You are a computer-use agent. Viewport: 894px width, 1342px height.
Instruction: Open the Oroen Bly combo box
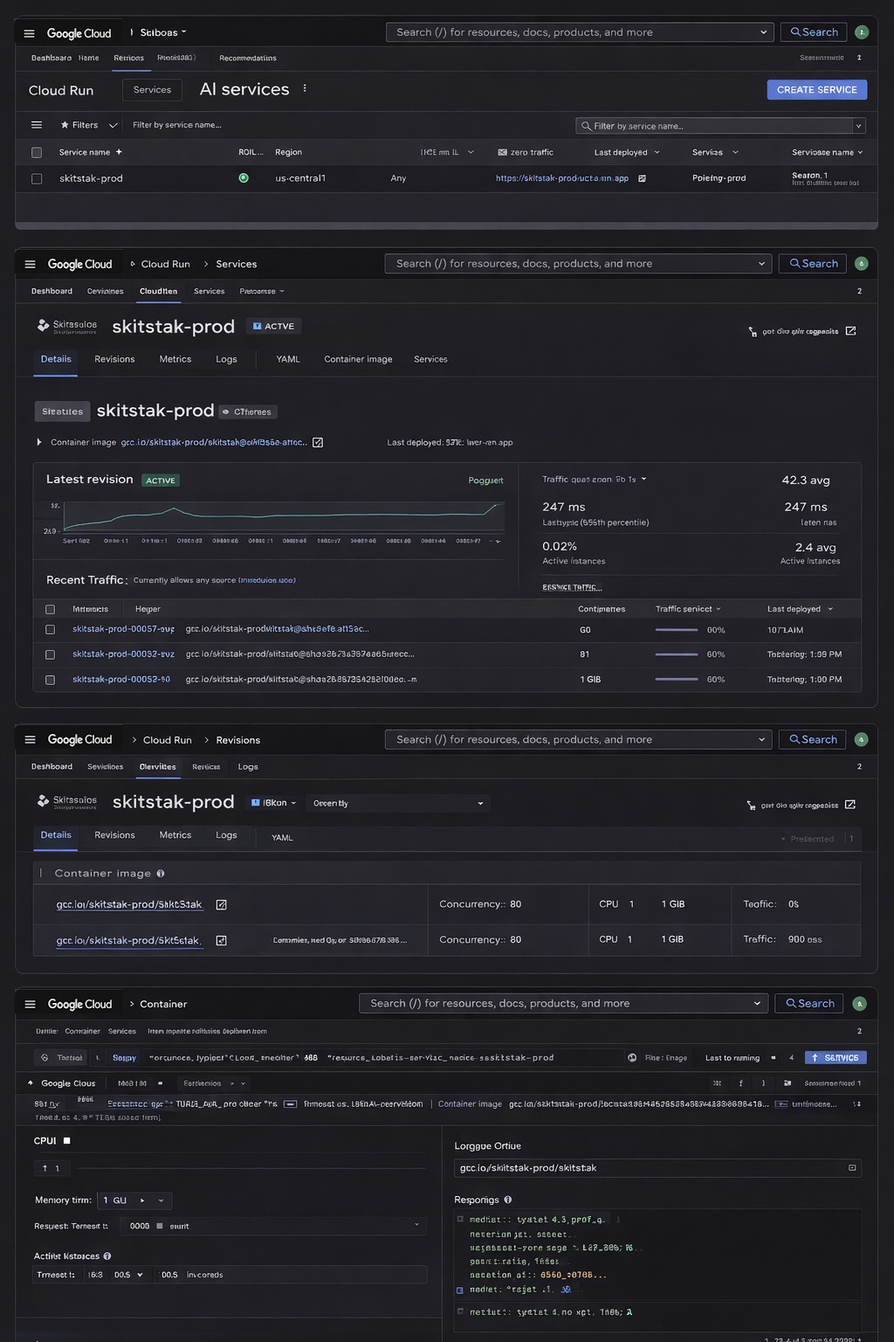pyautogui.click(x=397, y=803)
